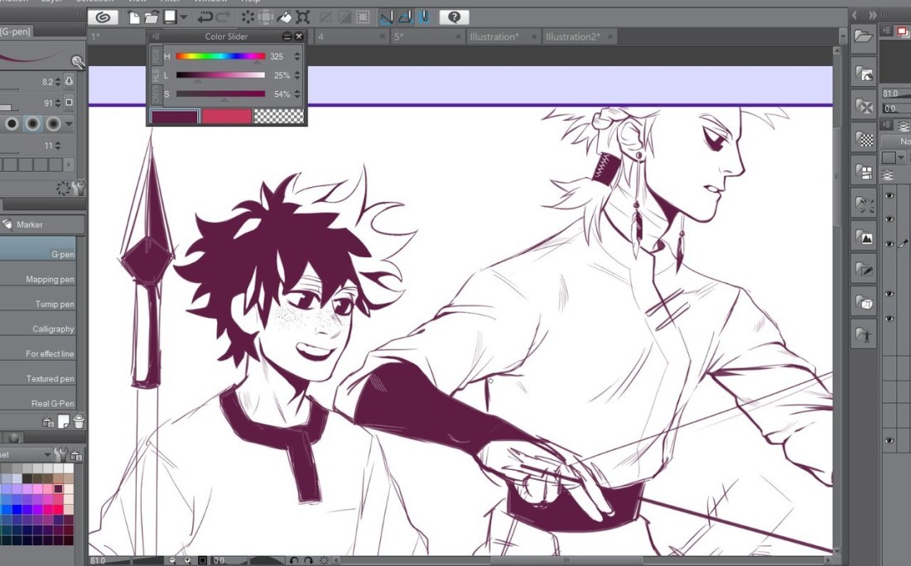
Task: Select the Fill bucket icon in command bar
Action: pos(285,17)
